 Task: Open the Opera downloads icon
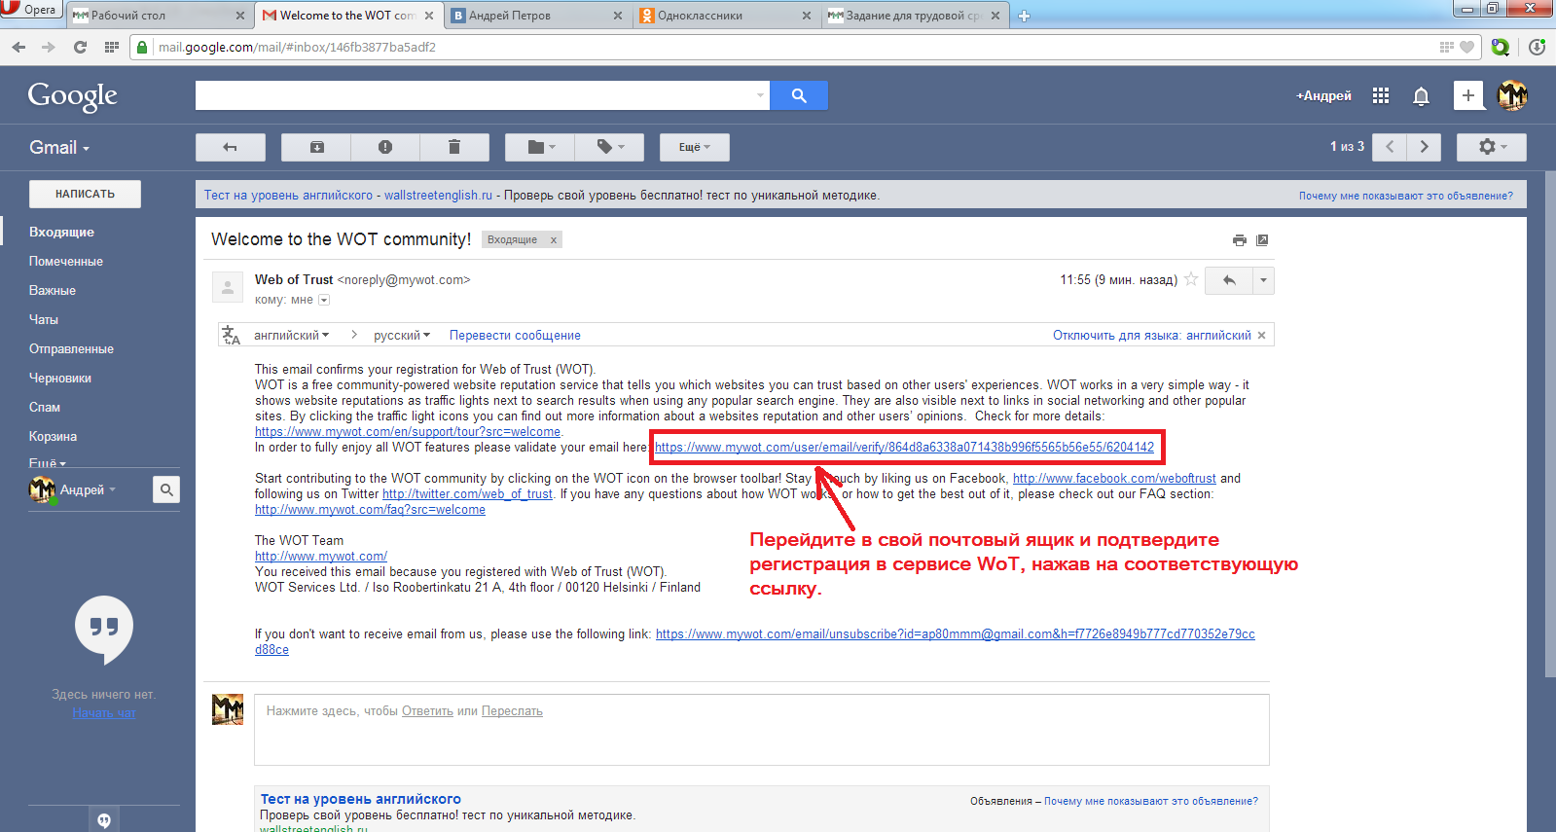(x=1537, y=47)
